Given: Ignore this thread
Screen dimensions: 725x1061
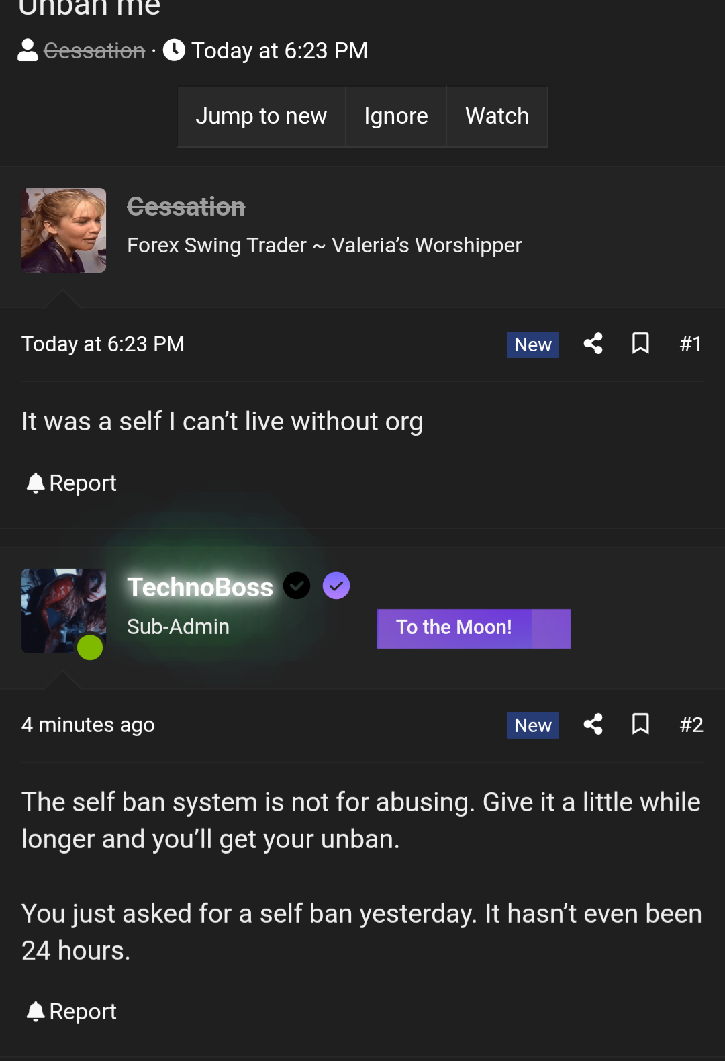Looking at the screenshot, I should (396, 116).
